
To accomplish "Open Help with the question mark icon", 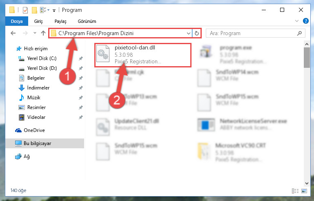I will (305, 21).
